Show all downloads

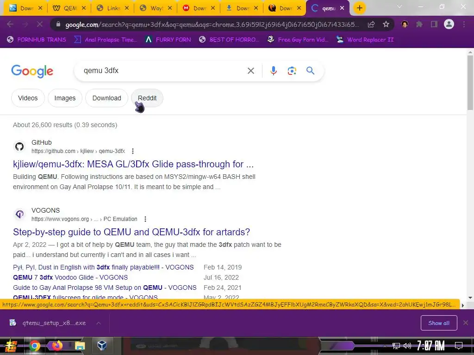click(x=439, y=323)
